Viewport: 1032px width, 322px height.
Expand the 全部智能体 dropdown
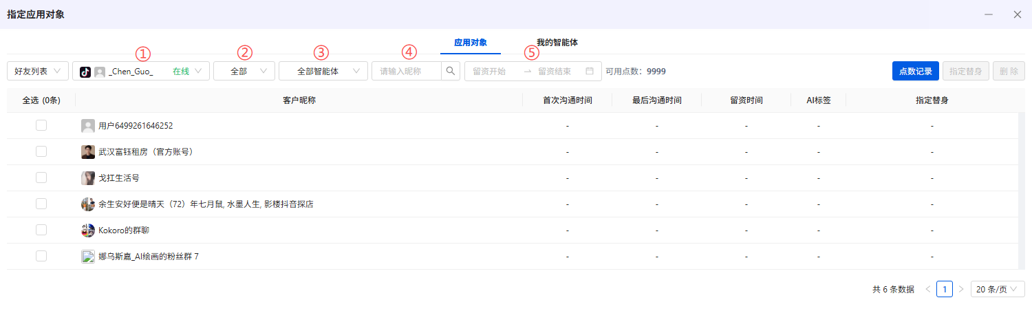323,71
